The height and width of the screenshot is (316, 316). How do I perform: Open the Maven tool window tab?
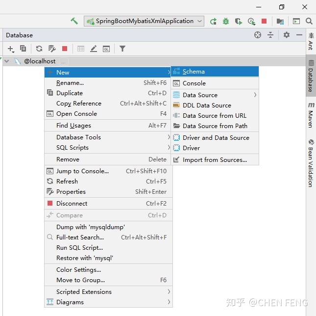[311, 115]
